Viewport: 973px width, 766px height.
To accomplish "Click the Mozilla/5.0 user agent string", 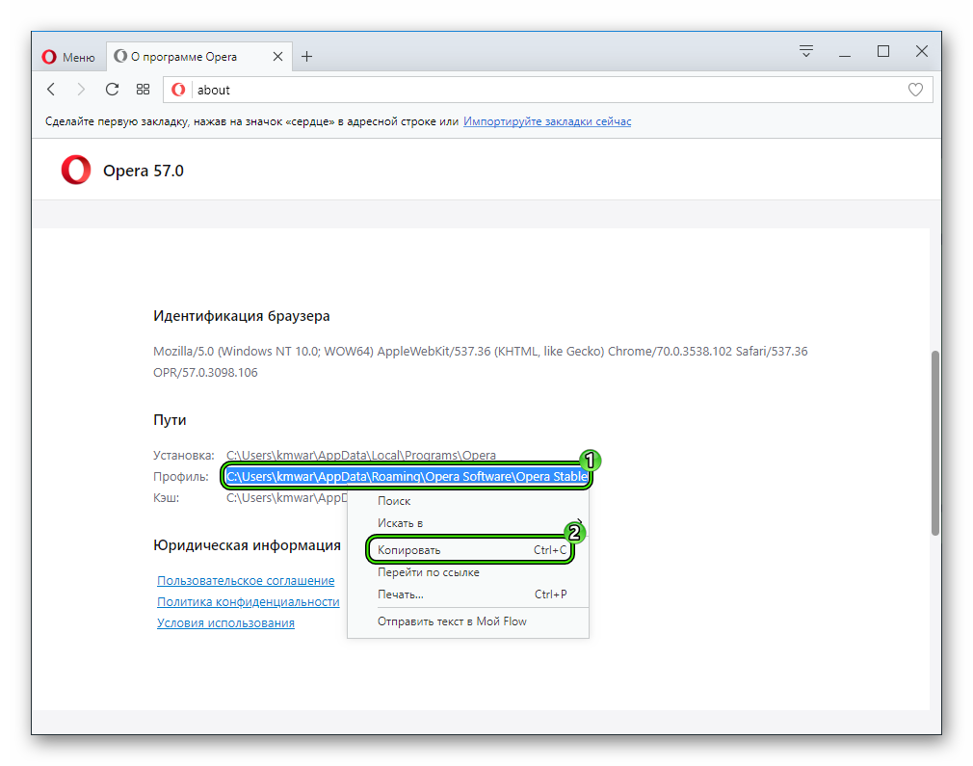I will tap(481, 352).
